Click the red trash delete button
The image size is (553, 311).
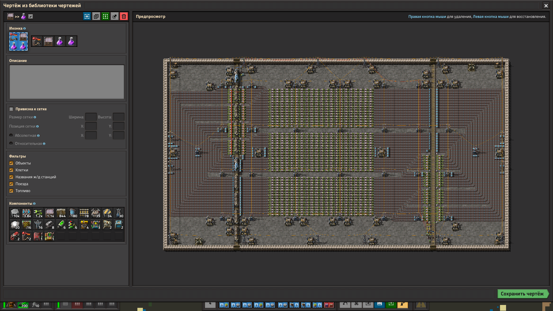(x=124, y=16)
